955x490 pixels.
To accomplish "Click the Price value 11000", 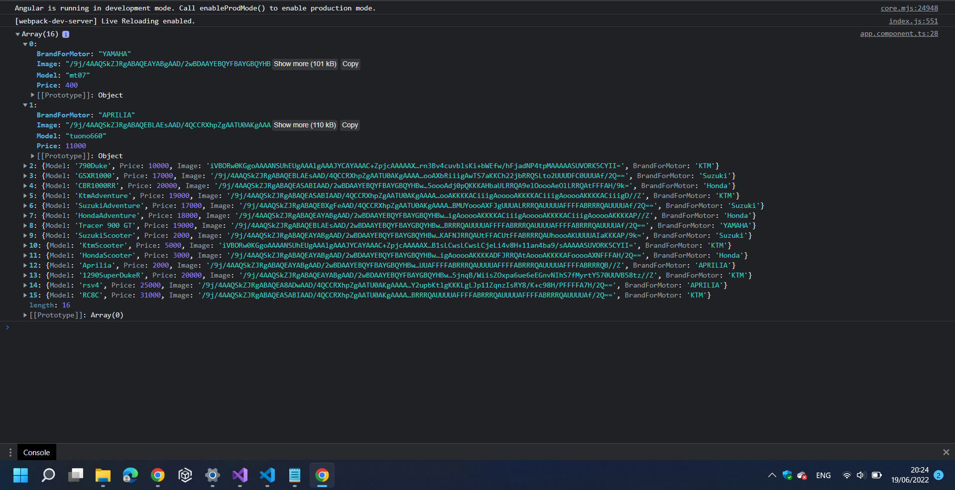I will [76, 146].
